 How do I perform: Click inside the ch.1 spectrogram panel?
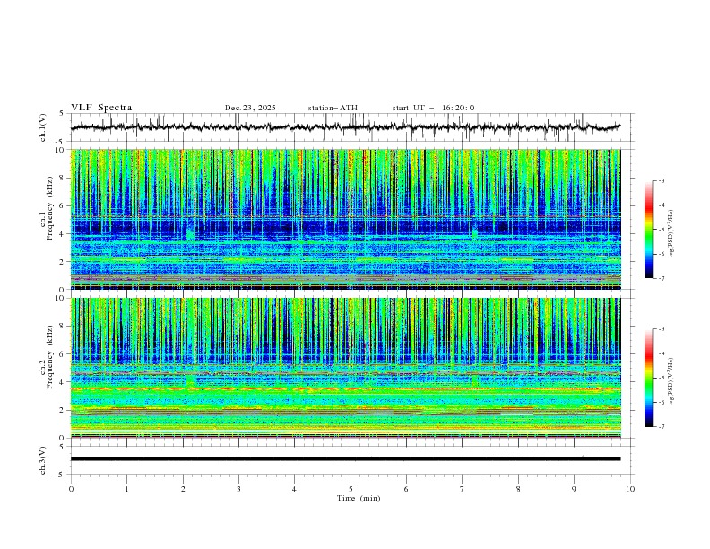pos(346,219)
